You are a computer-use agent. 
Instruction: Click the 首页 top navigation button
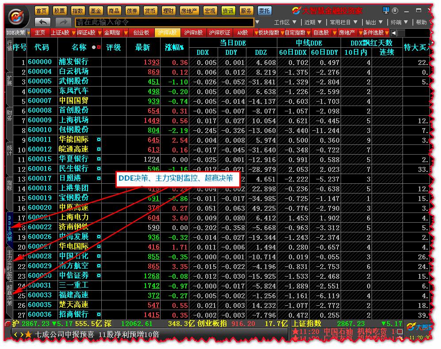coord(42,11)
